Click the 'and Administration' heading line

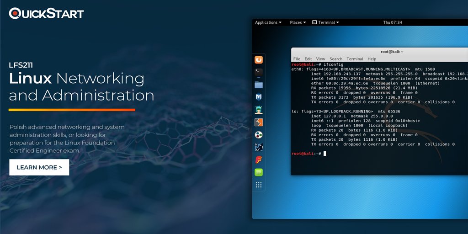(x=81, y=96)
